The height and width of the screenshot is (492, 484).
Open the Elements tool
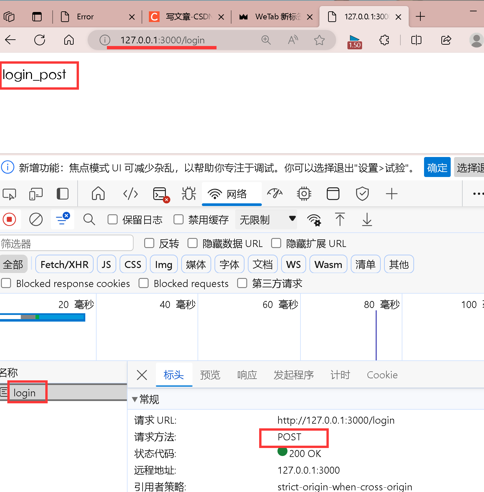(x=131, y=194)
